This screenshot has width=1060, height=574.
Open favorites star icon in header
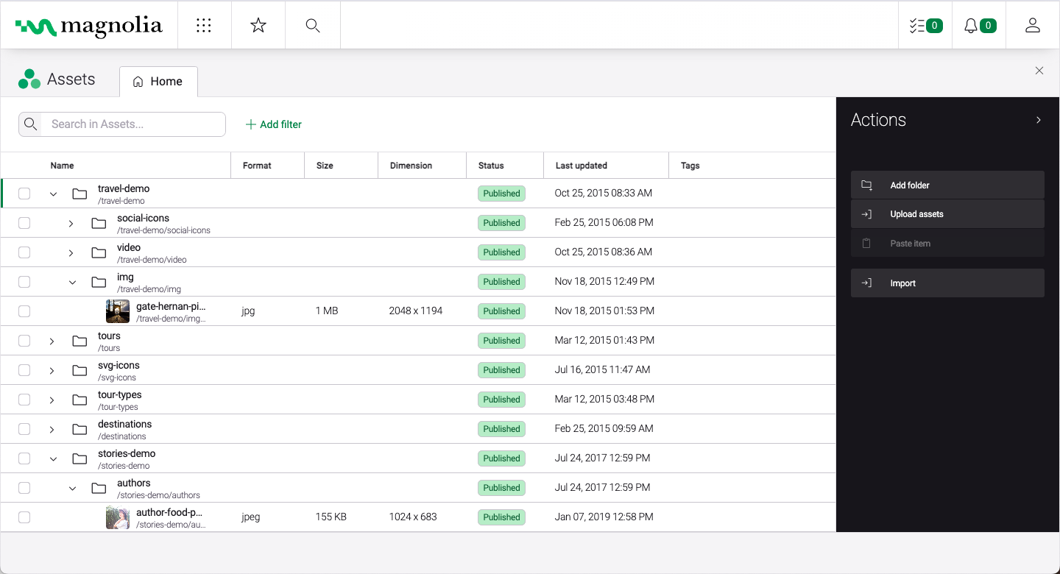coord(258,26)
